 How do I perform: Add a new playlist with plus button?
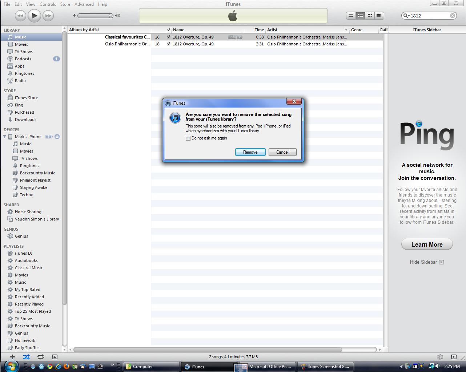point(12,357)
